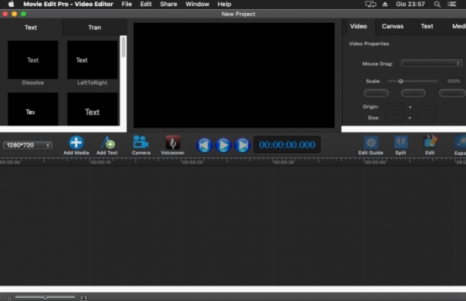Open the Camera recording tool
Viewport: 466px width, 301px height.
(x=141, y=142)
